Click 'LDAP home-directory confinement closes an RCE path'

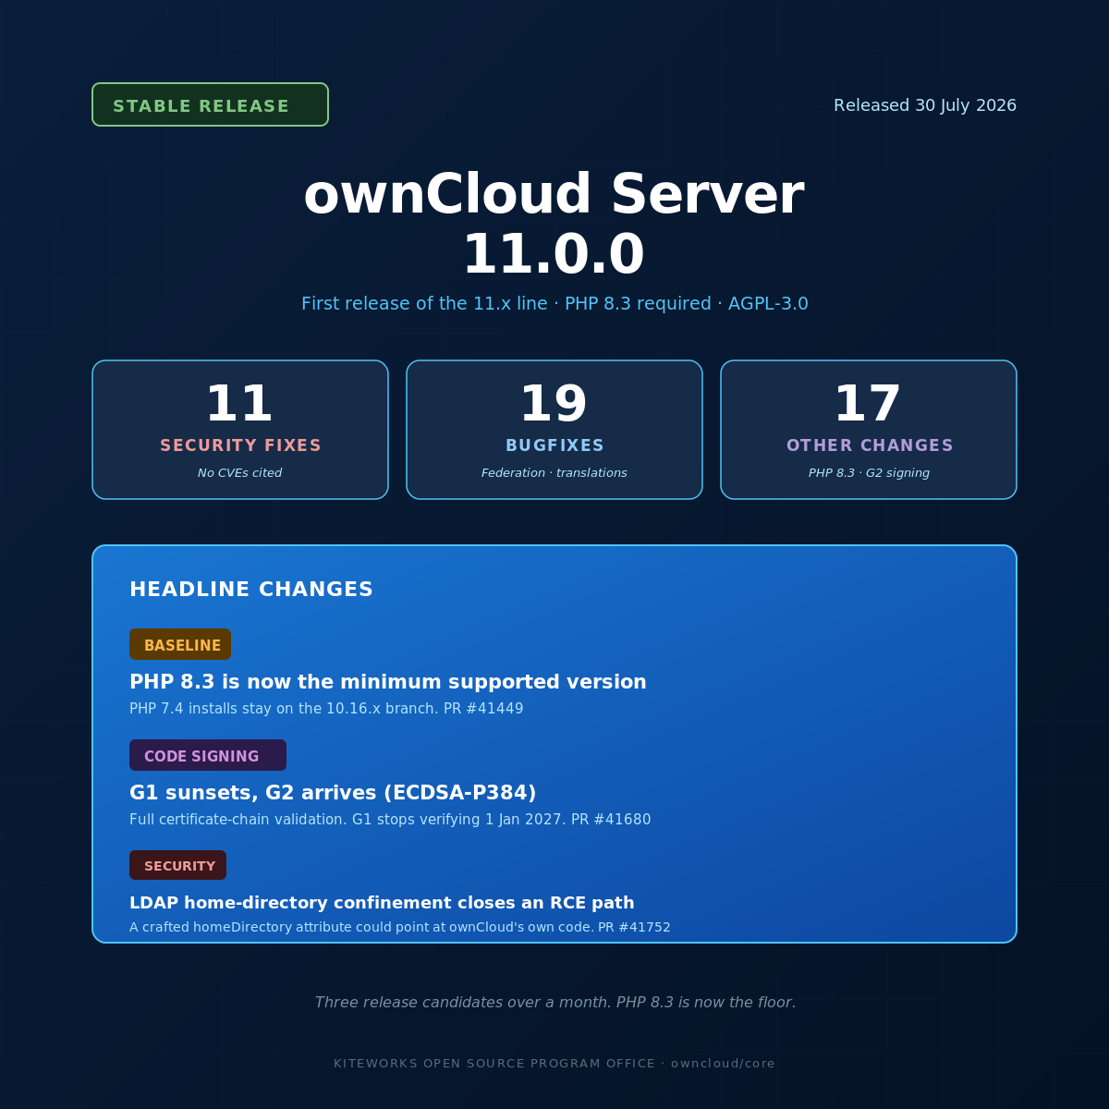382,903
